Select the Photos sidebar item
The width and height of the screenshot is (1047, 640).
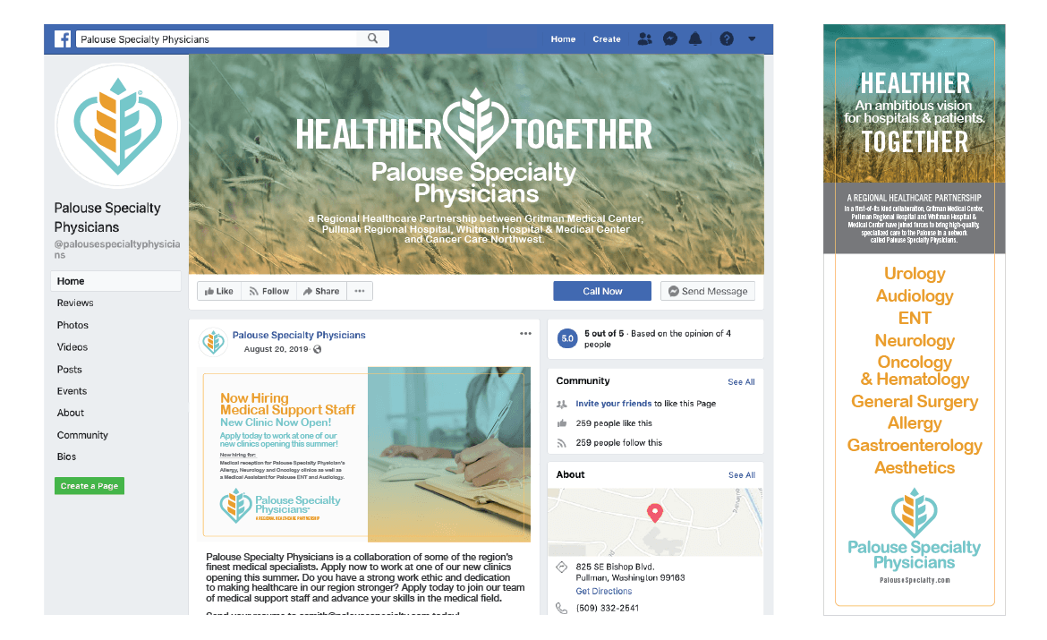[72, 325]
